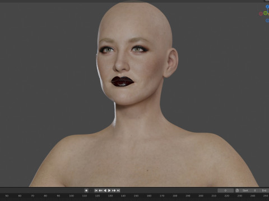Click the bottom blue negative Z gizmo circle
Image resolution: width=269 pixels, height=201 pixels.
267,21
